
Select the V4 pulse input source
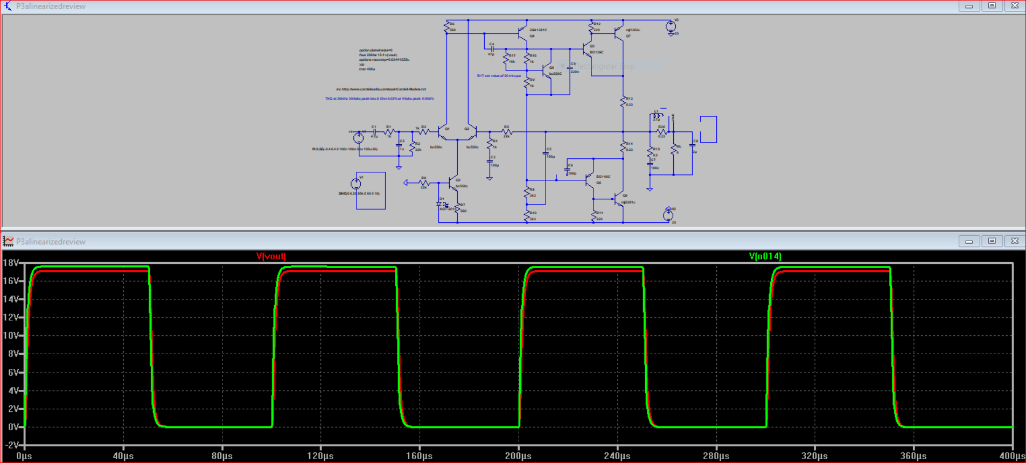tap(358, 138)
